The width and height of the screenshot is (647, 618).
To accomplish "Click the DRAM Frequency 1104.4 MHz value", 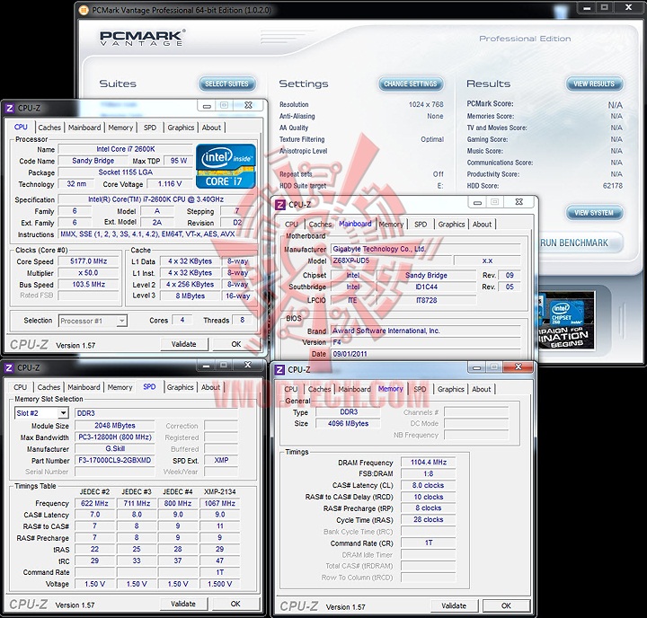I will pyautogui.click(x=429, y=462).
